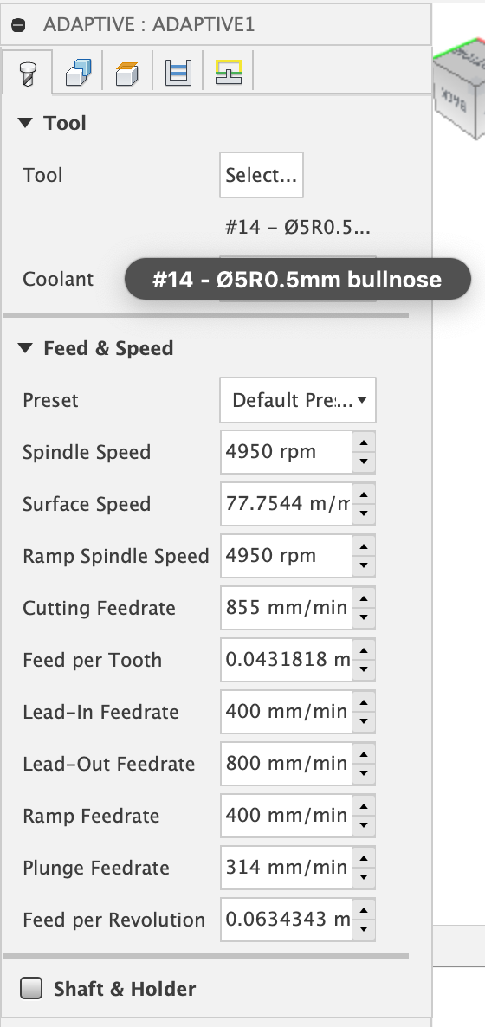
Task: Decrease Ramp Feedrate with down arrow
Action: [x=364, y=826]
